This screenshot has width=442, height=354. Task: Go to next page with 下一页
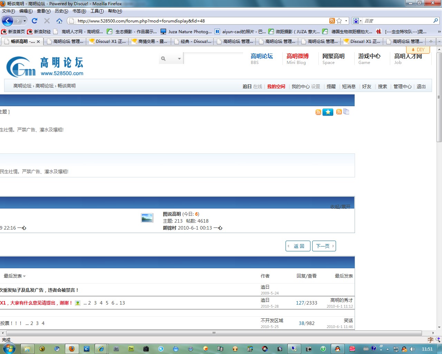[x=324, y=246]
